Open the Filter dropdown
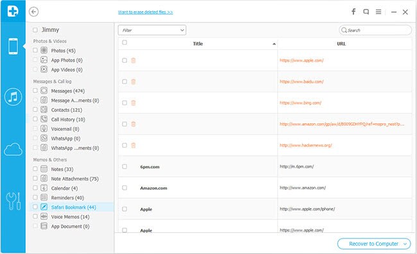 [152, 30]
